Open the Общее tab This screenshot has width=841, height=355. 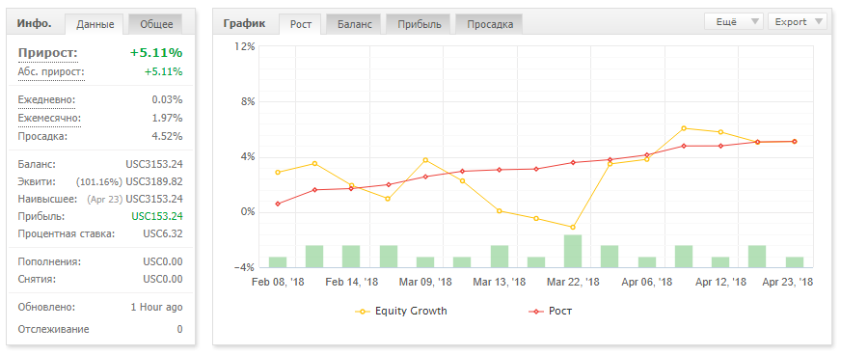coord(156,24)
